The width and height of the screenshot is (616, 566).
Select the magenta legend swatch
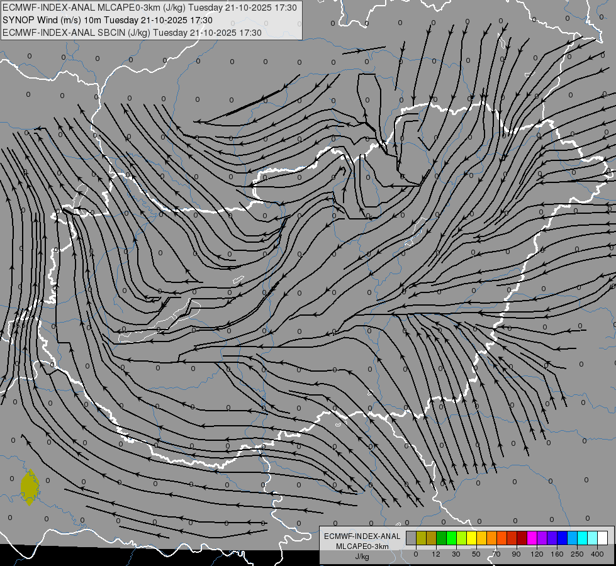pos(532,538)
